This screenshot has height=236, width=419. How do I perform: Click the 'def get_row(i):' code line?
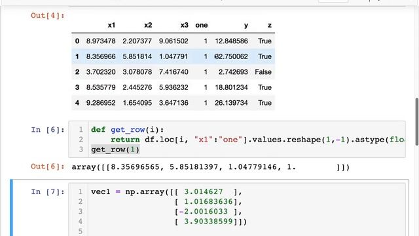127,130
